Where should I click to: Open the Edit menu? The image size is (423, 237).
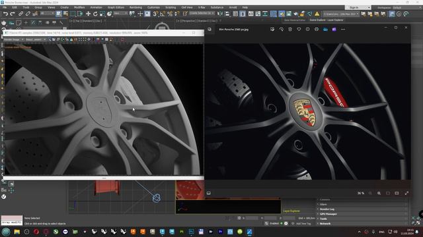click(15, 7)
